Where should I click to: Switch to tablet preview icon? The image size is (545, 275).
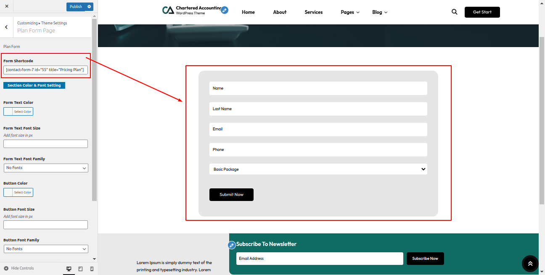(x=80, y=269)
